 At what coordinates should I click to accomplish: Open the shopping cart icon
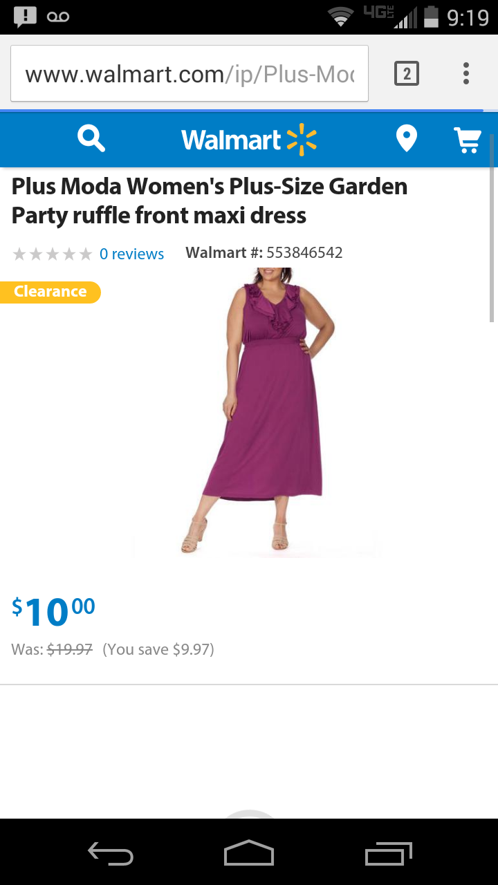pos(468,140)
